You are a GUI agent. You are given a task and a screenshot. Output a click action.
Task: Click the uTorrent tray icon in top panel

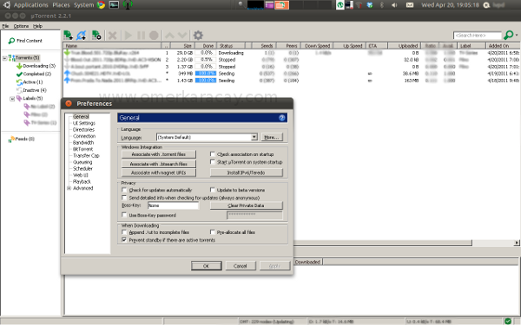(x=340, y=5)
